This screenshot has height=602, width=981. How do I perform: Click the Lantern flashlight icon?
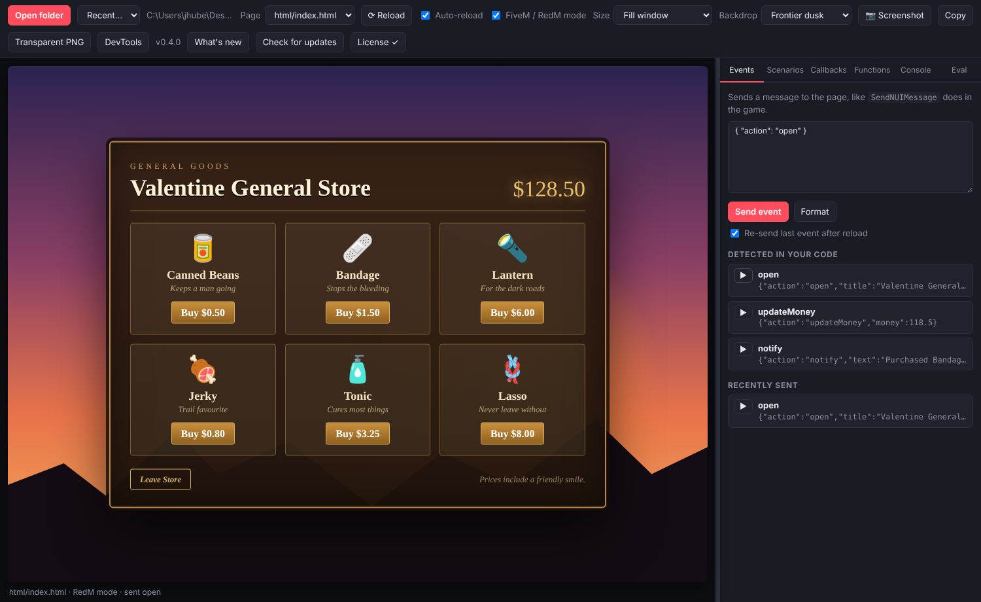click(512, 249)
